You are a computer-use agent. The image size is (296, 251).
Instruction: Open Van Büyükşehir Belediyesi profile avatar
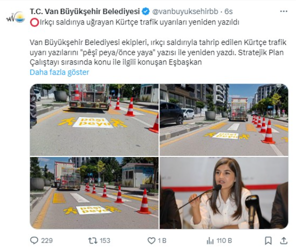pyautogui.click(x=15, y=17)
